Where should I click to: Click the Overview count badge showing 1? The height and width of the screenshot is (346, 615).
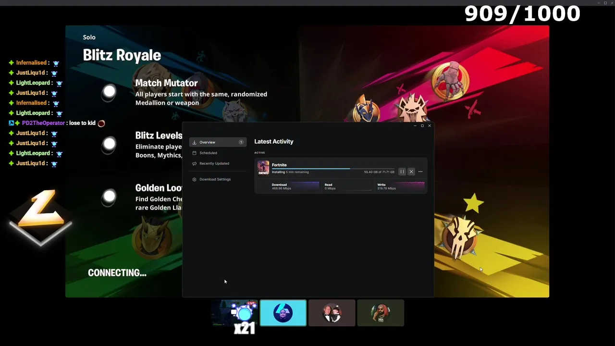[x=241, y=142]
